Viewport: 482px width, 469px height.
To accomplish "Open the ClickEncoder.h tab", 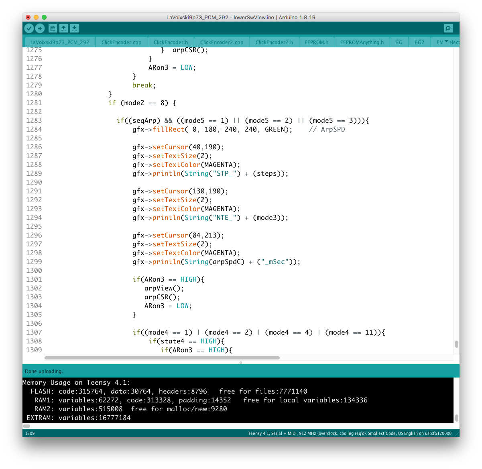I will [171, 42].
